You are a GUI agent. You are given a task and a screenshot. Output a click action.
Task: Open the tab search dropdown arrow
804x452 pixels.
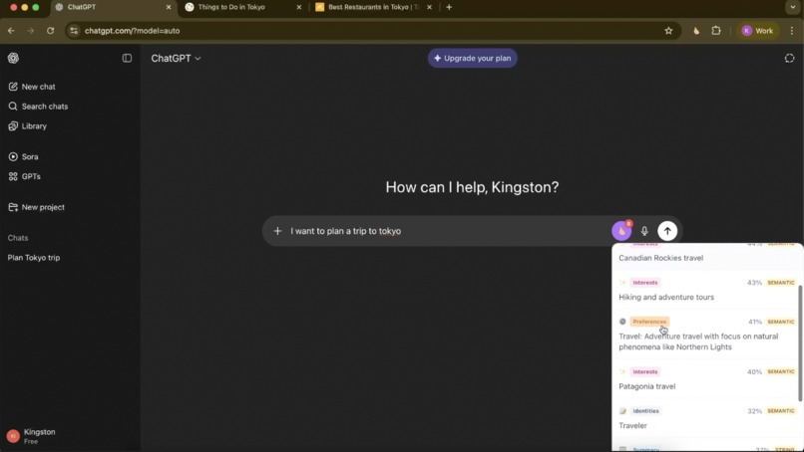coord(793,7)
